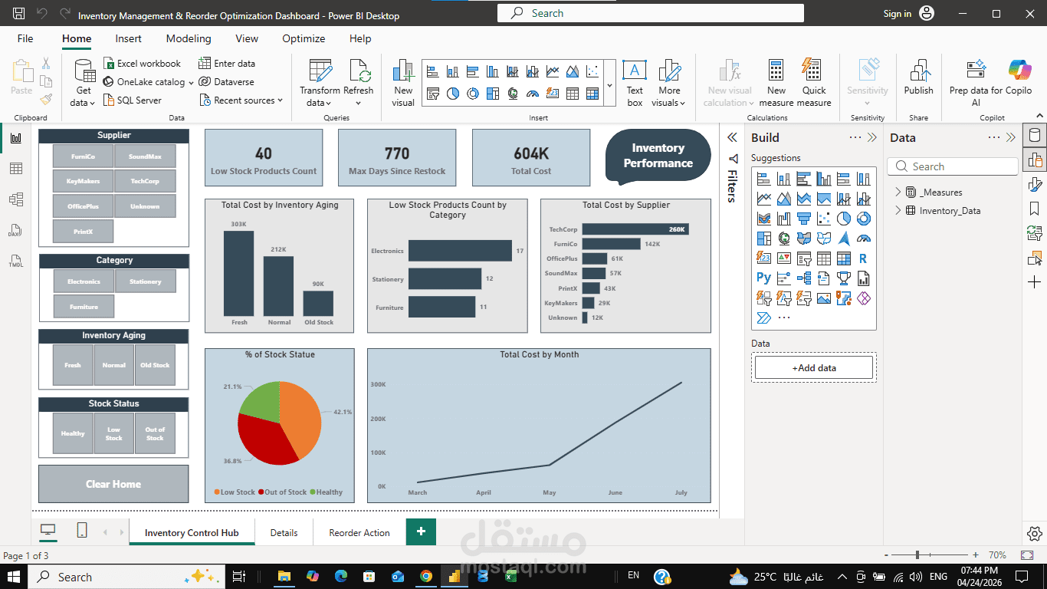Filter supplier slicer by TechCorp
Image resolution: width=1047 pixels, height=589 pixels.
pos(145,181)
